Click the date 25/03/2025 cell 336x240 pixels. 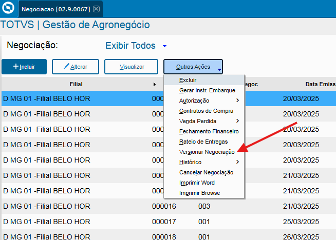pos(301,222)
